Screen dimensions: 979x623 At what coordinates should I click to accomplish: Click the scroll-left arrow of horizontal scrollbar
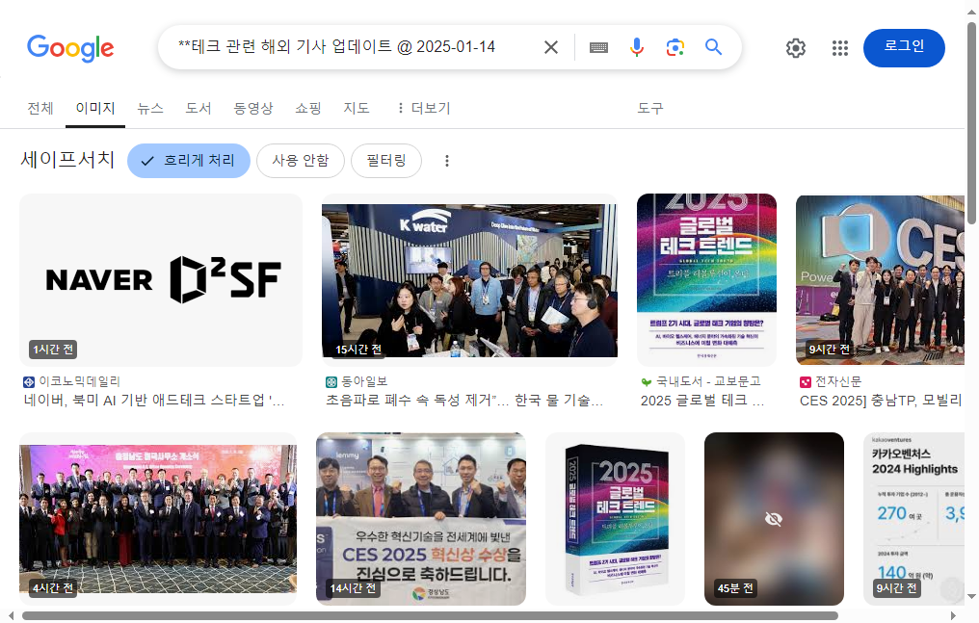(12, 616)
